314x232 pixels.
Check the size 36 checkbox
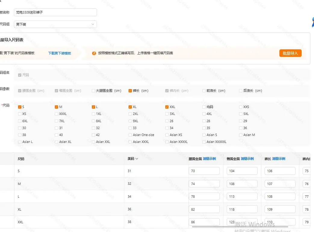241,128
